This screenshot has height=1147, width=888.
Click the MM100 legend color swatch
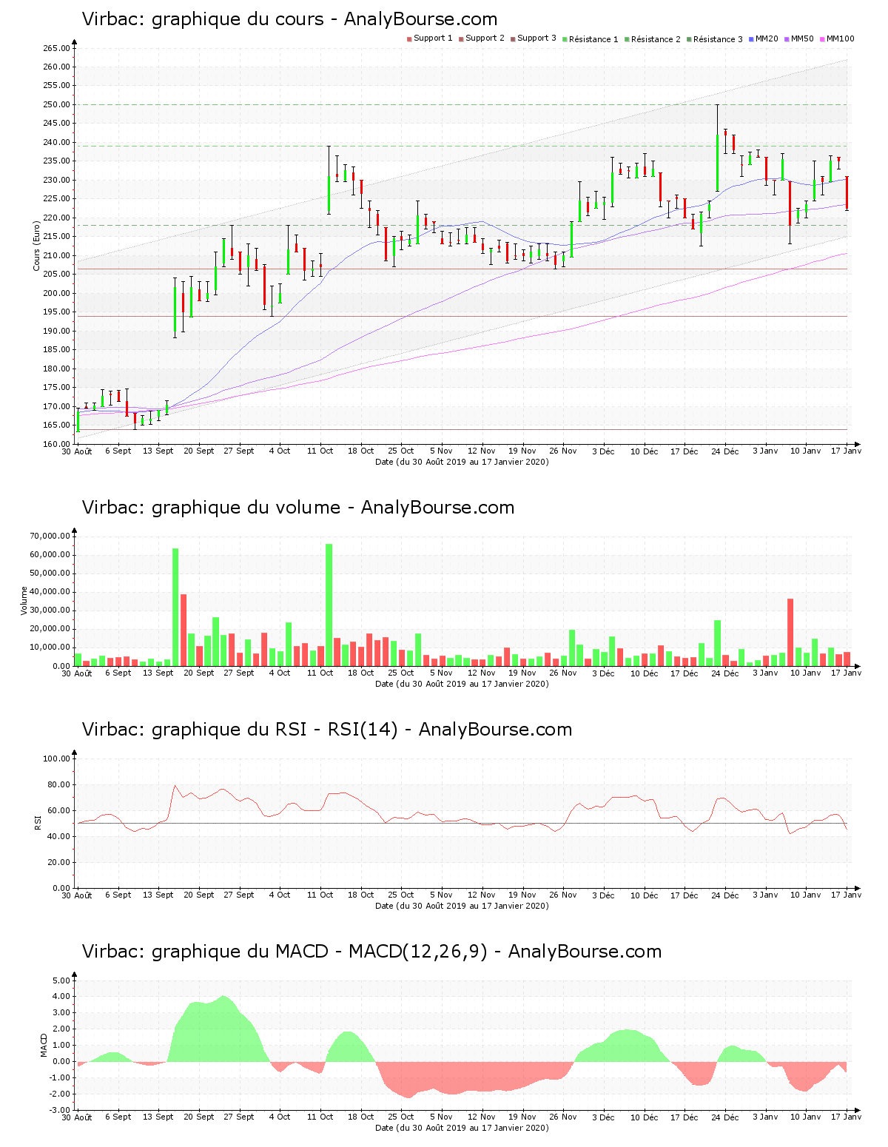pyautogui.click(x=822, y=38)
